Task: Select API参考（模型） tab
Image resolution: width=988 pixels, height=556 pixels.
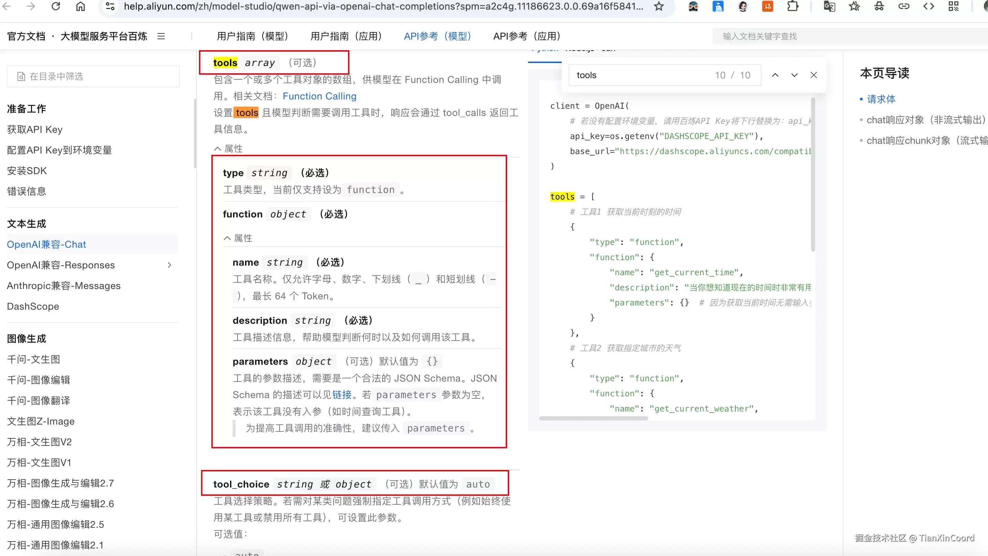Action: tap(437, 36)
